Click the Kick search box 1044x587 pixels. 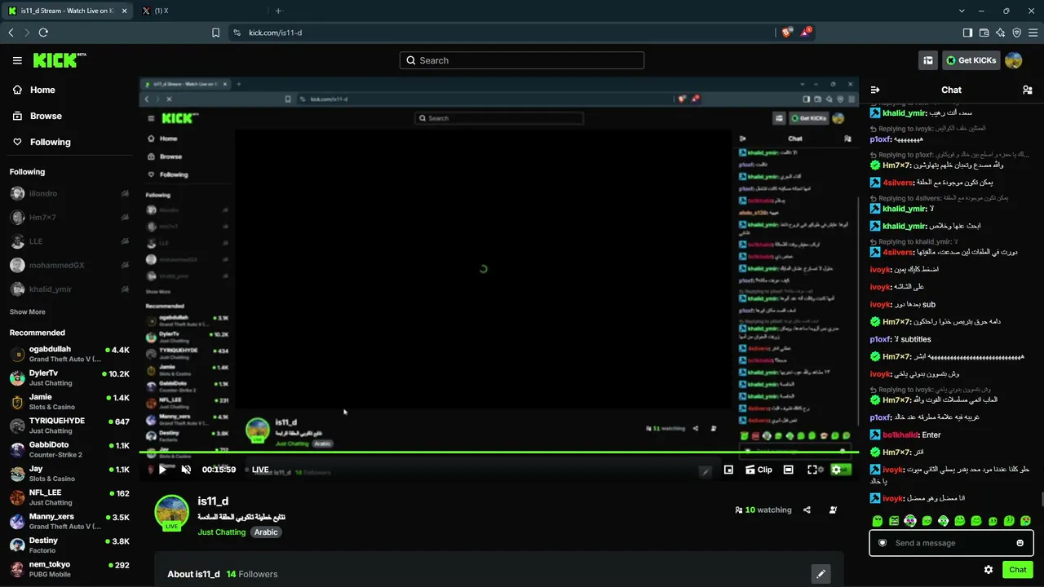522,60
